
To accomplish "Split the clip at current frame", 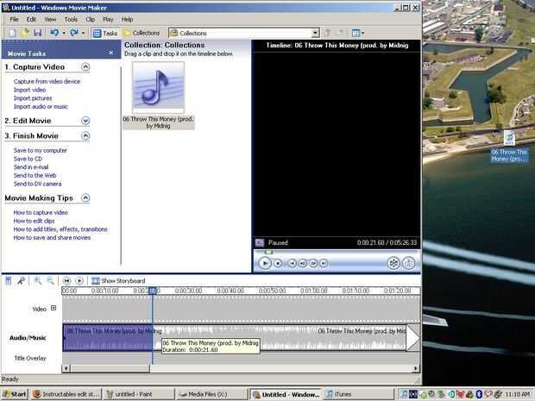I will [x=393, y=263].
